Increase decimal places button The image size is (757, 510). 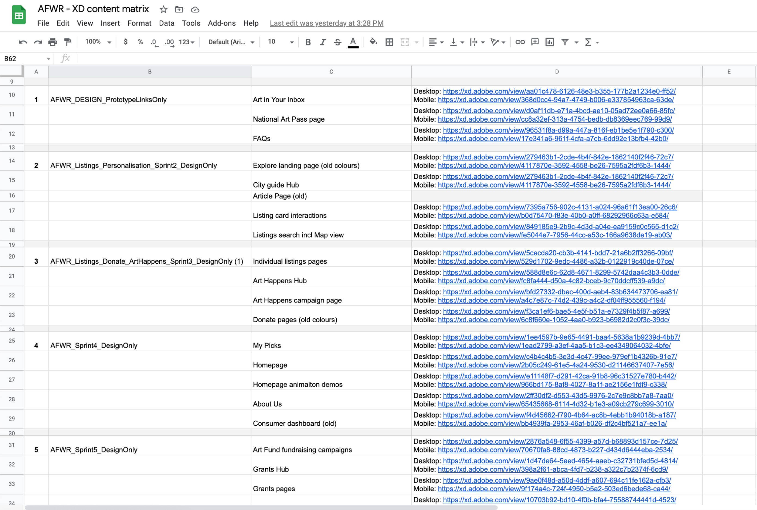170,42
